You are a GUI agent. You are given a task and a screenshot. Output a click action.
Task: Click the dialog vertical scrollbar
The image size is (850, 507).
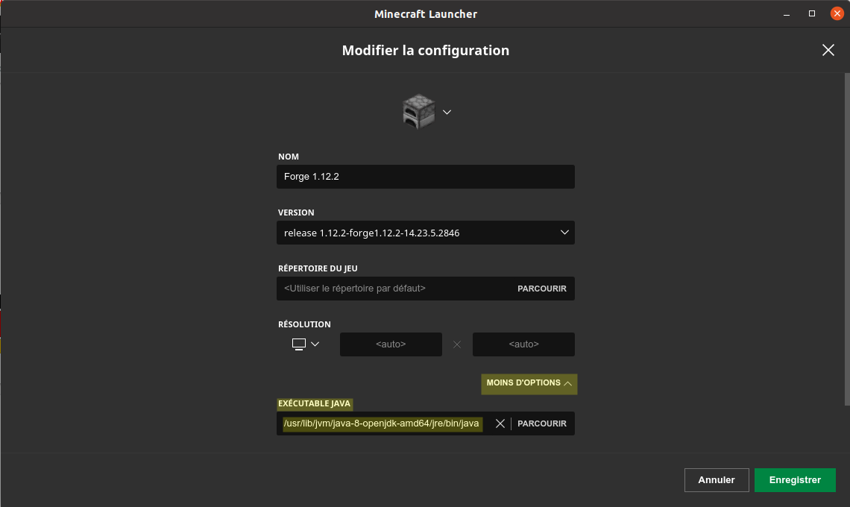(847, 239)
